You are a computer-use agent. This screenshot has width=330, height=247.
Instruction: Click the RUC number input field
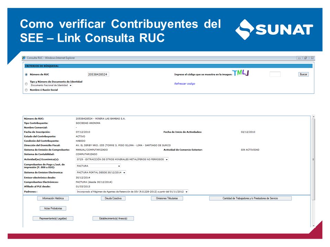coord(98,74)
